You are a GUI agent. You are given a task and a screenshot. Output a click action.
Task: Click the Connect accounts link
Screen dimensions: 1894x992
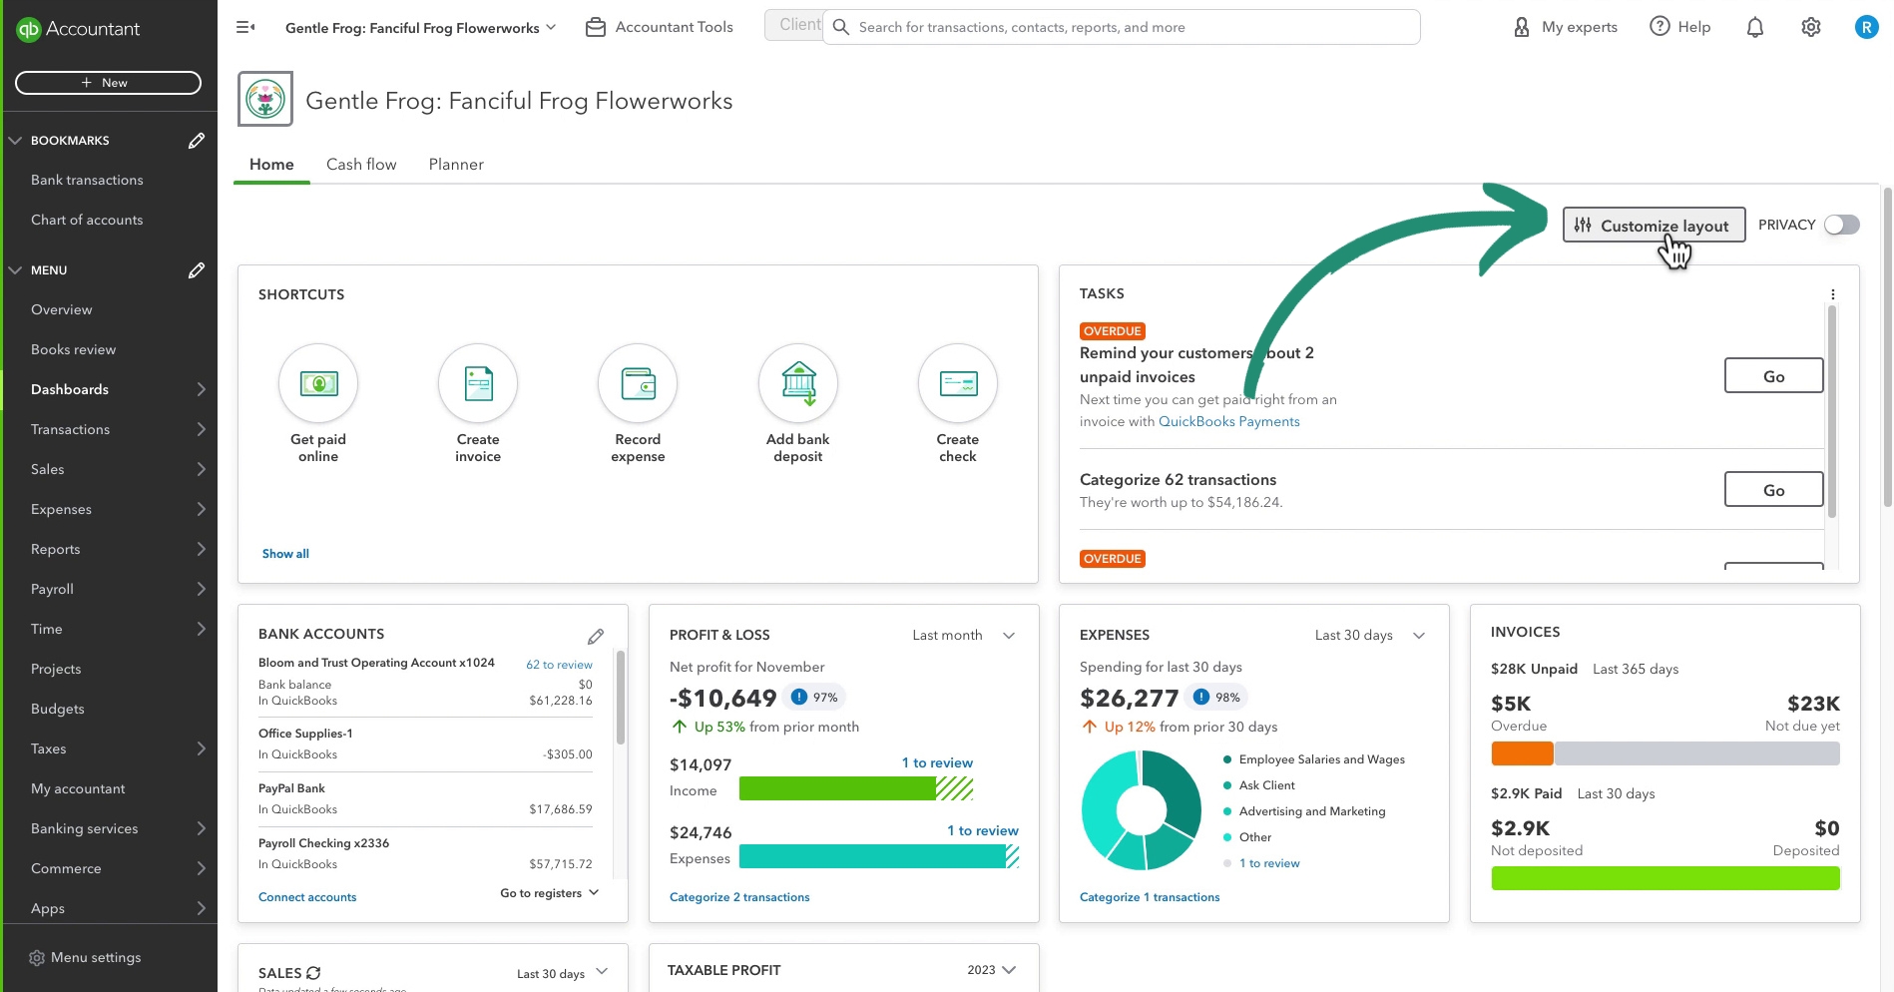point(307,897)
